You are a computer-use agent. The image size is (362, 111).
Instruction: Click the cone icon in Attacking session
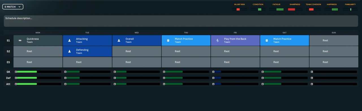[69, 41]
